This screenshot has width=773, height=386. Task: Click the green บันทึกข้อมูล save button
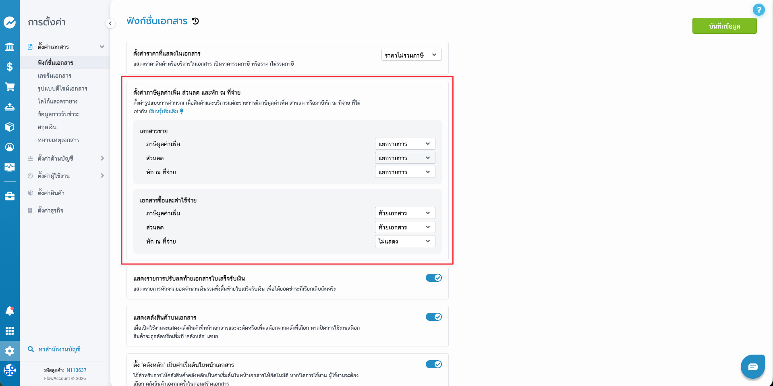(724, 26)
